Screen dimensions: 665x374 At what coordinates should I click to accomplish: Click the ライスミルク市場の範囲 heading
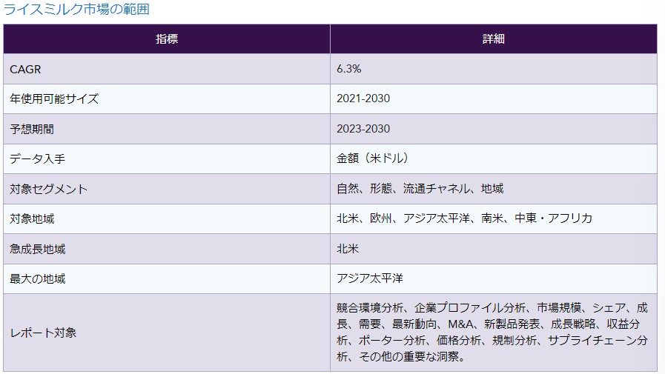(x=77, y=10)
